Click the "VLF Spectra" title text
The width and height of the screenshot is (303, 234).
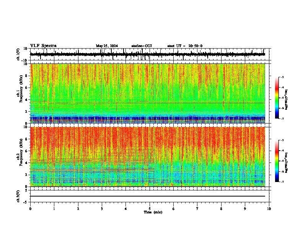pyautogui.click(x=43, y=46)
